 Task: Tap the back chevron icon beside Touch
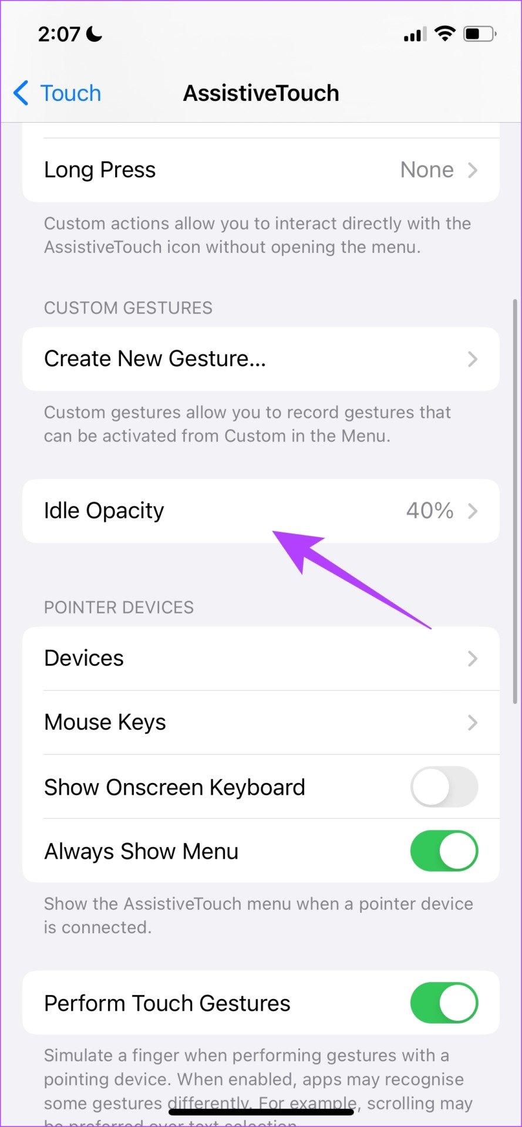(x=21, y=93)
